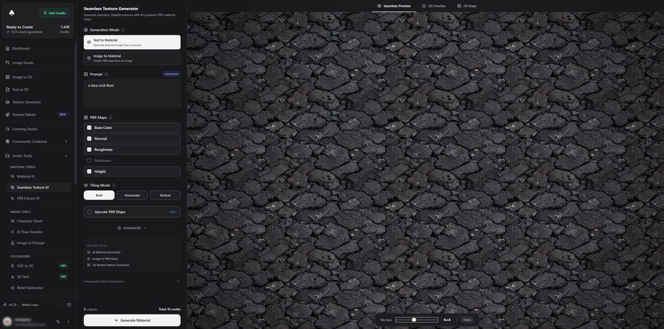Click in the prompt text area
This screenshot has height=329, width=664.
point(132,93)
